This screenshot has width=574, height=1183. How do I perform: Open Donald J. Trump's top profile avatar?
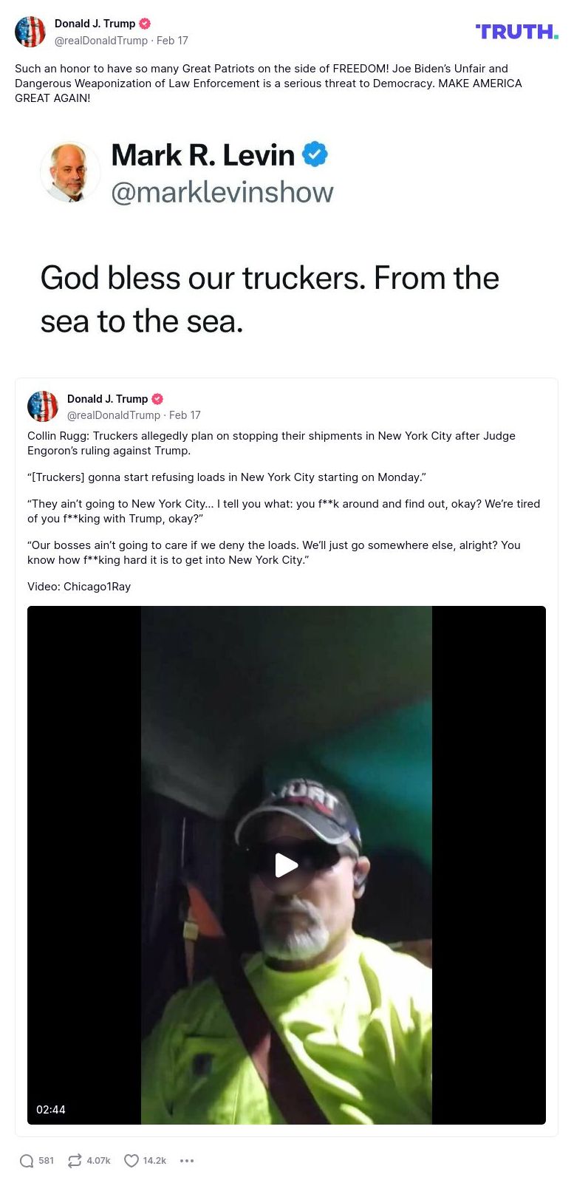click(30, 32)
